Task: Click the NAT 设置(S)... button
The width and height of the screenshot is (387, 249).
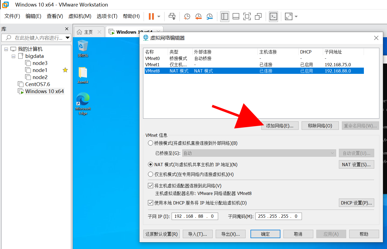Action: coord(356,165)
